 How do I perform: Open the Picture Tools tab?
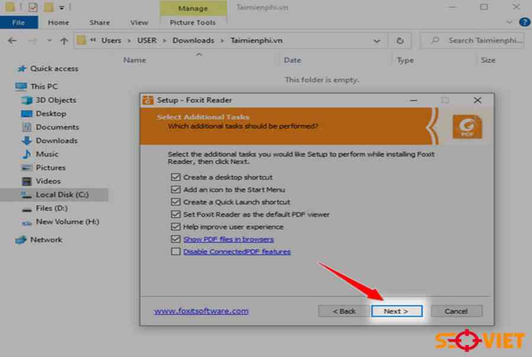[x=193, y=22]
